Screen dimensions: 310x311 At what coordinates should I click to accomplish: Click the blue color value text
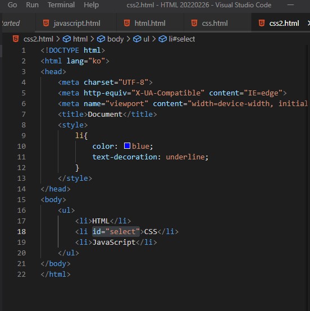[140, 146]
